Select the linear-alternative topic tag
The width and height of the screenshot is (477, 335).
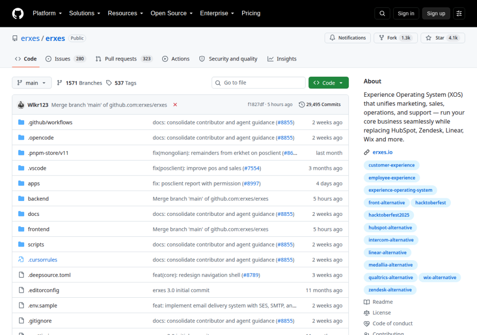tap(388, 253)
